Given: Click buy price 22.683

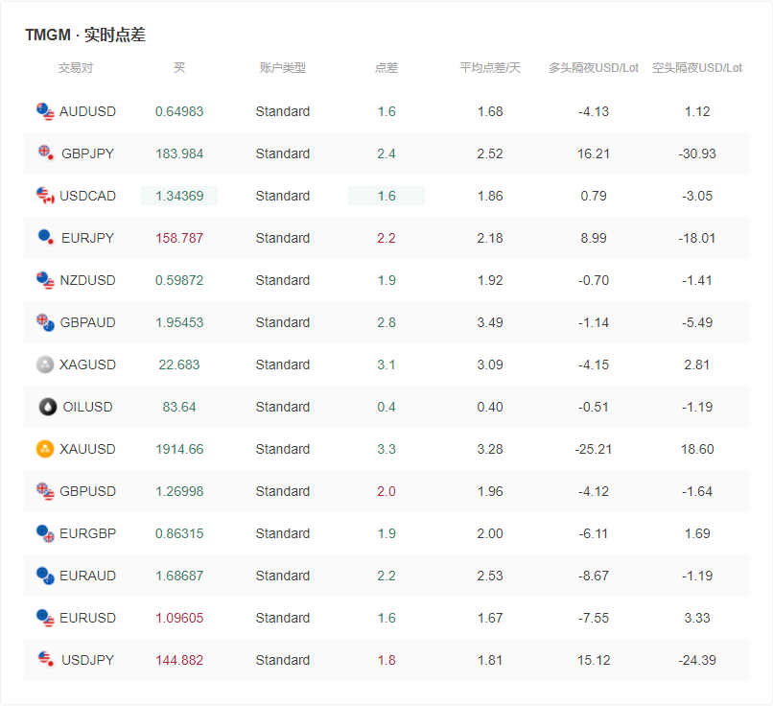Looking at the screenshot, I should (x=179, y=365).
